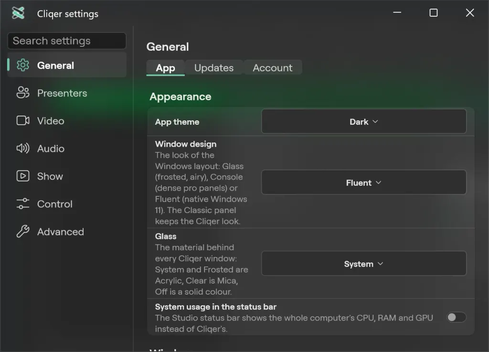489x352 pixels.
Task: Select the General gear icon
Action: (x=23, y=65)
